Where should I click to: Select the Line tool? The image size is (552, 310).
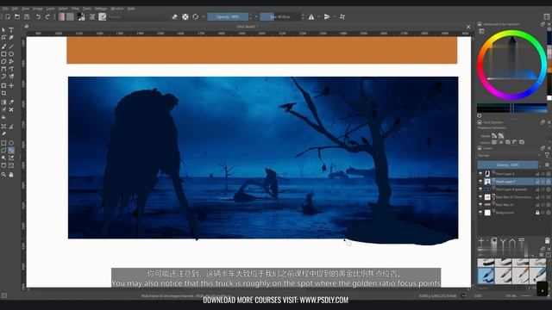(11, 46)
